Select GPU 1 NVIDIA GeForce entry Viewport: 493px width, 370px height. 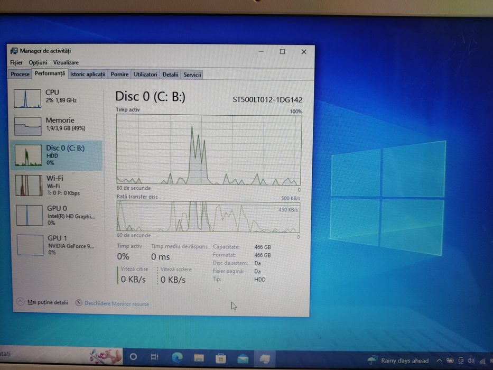57,245
